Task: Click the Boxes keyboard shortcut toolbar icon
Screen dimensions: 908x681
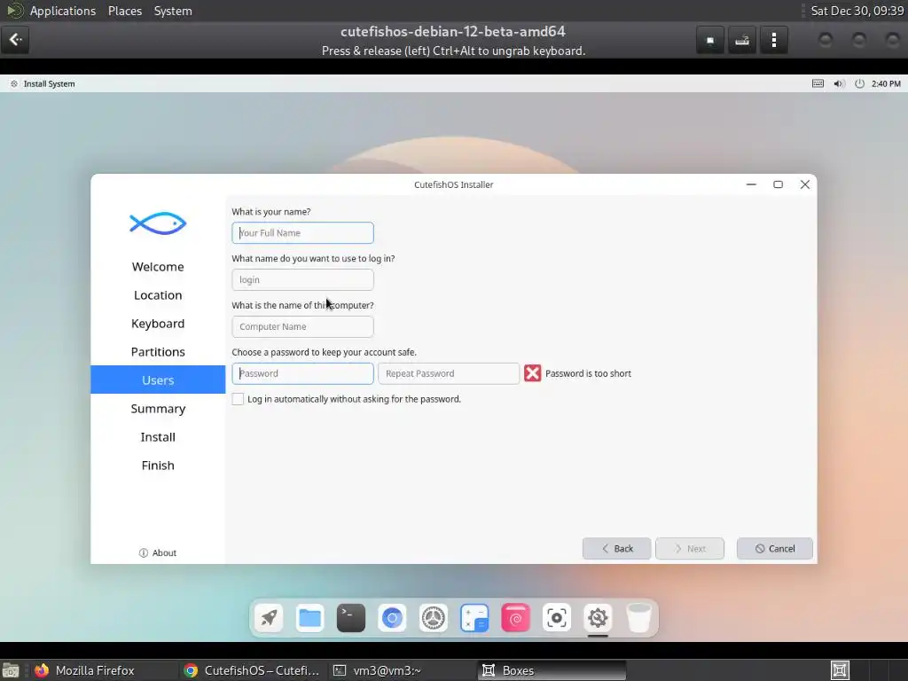Action: point(742,40)
